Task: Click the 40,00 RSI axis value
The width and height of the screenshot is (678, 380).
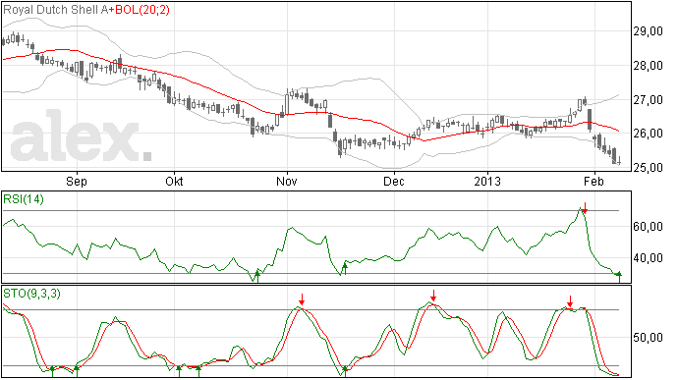Action: [648, 258]
